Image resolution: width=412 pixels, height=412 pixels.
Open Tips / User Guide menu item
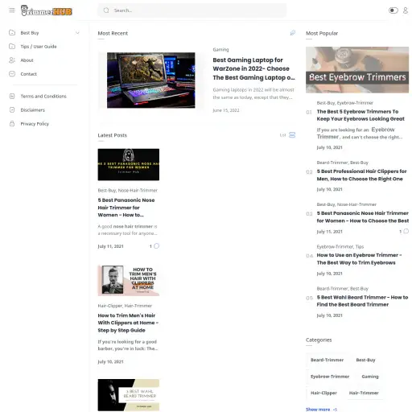point(39,47)
